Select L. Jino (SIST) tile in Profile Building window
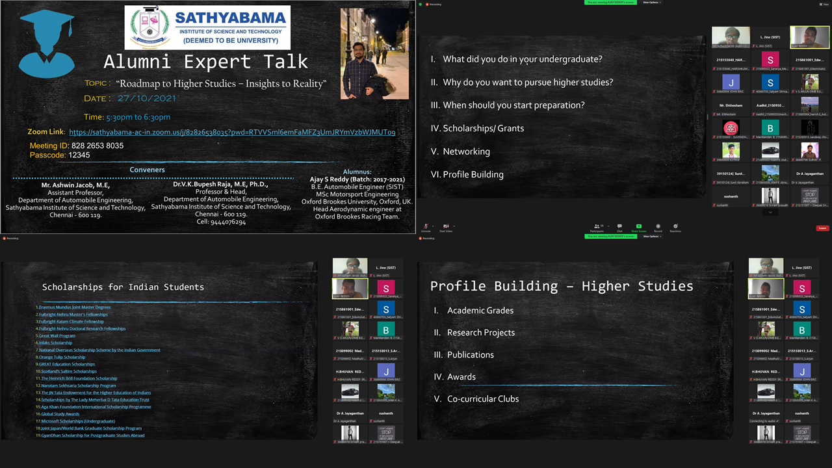The height and width of the screenshot is (468, 832). tap(801, 267)
